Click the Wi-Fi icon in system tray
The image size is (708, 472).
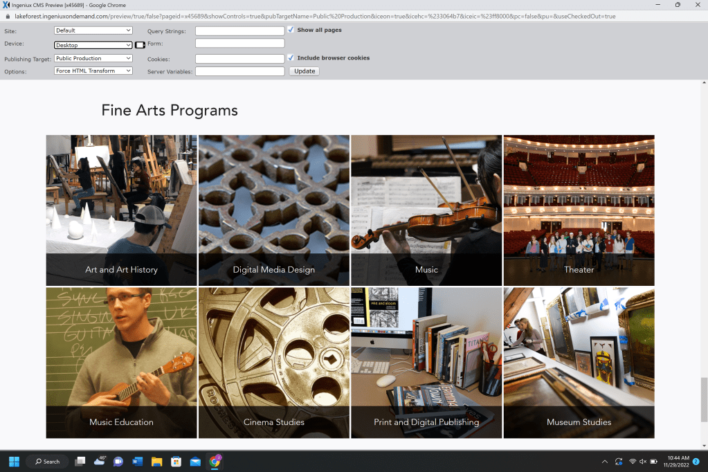(x=632, y=462)
